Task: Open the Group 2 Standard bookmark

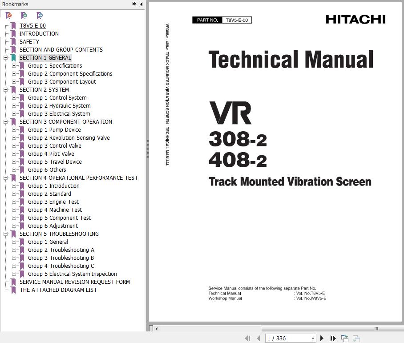Action: (49, 194)
